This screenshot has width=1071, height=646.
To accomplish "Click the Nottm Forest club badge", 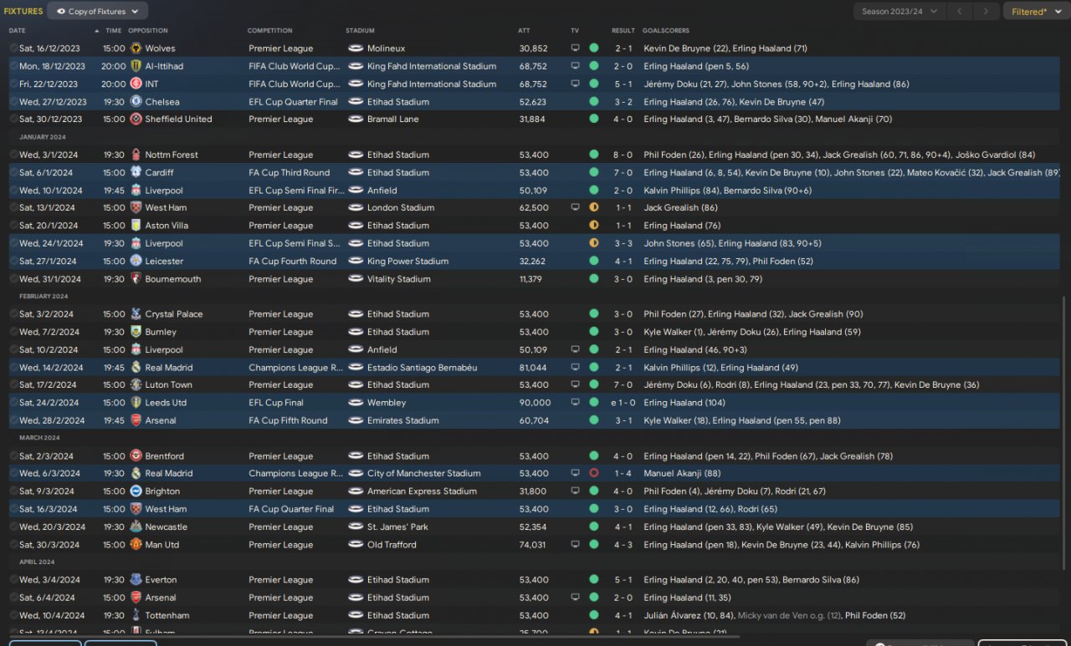I will [x=136, y=155].
